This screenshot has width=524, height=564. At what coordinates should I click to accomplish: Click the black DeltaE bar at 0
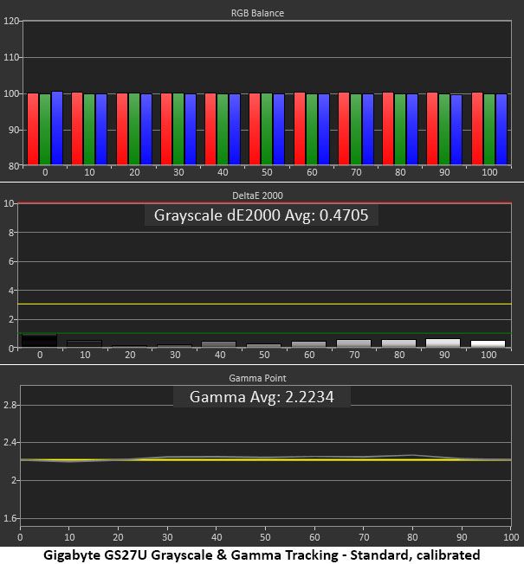[39, 341]
